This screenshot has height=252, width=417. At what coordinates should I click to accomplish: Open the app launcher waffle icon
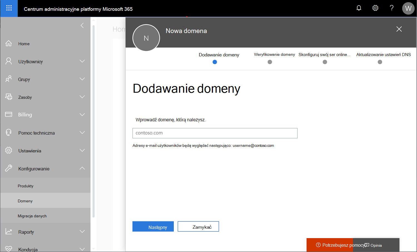(x=9, y=8)
